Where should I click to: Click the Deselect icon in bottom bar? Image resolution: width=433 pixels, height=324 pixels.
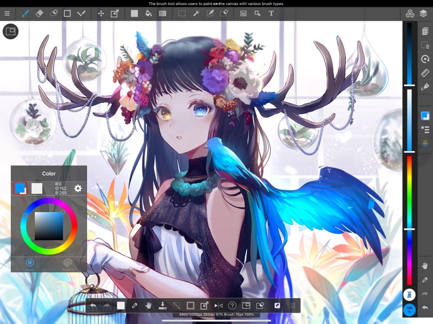[177, 306]
